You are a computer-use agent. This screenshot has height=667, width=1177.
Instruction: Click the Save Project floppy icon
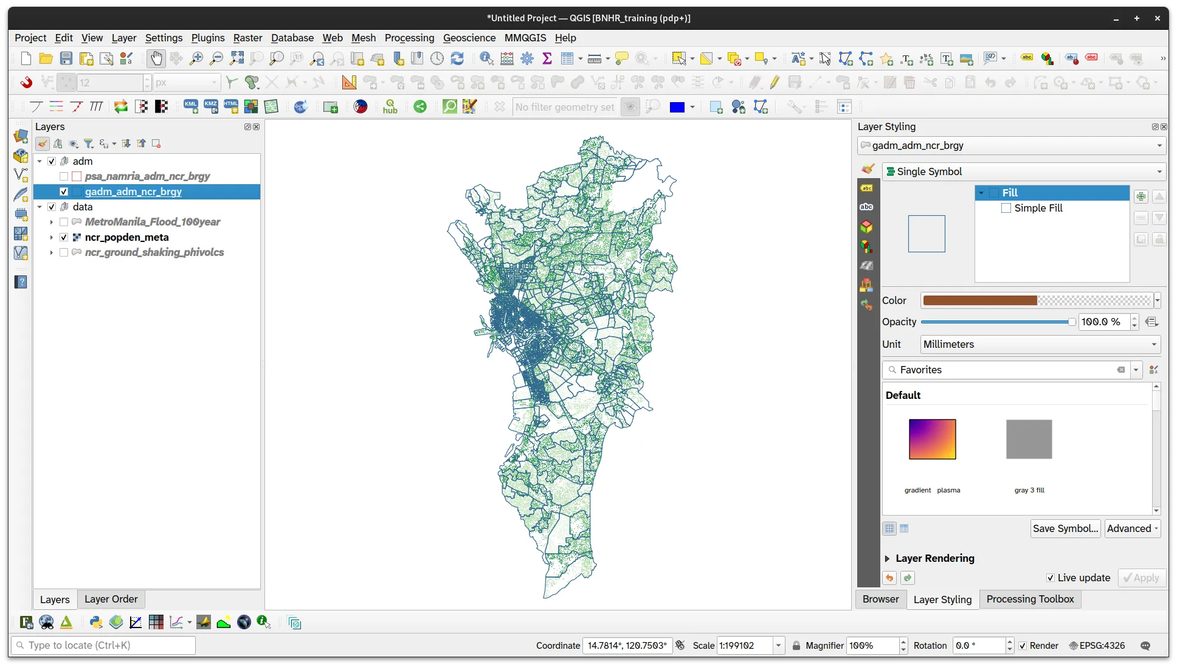tap(66, 58)
